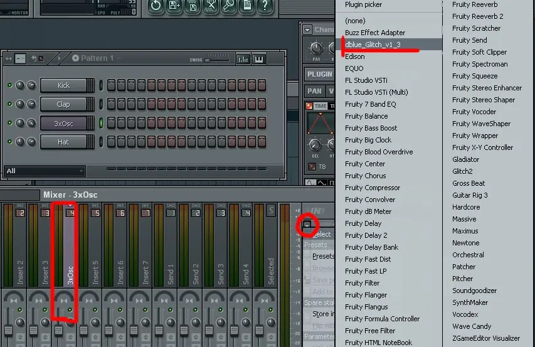Toggle mute LED on mixer Insert 2
This screenshot has width=535, height=347.
20,310
